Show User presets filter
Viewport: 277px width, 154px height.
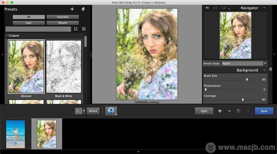[29, 23]
